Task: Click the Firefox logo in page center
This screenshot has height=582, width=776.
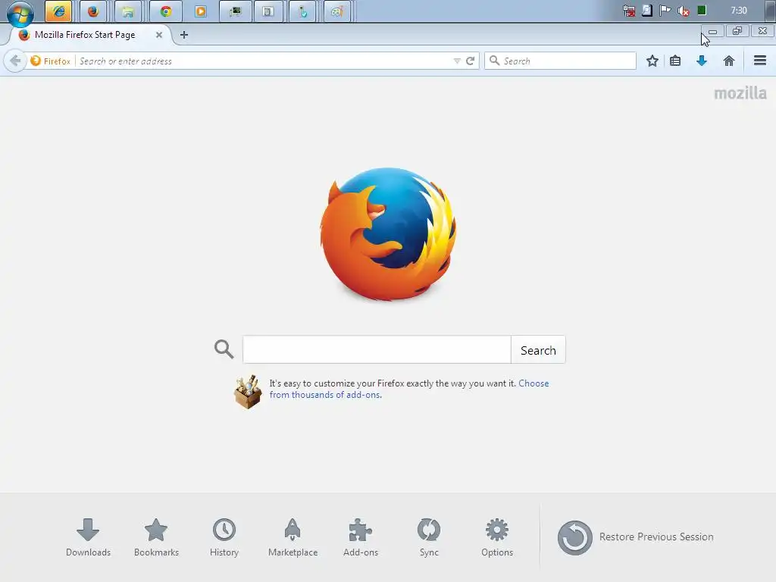Action: pyautogui.click(x=388, y=234)
